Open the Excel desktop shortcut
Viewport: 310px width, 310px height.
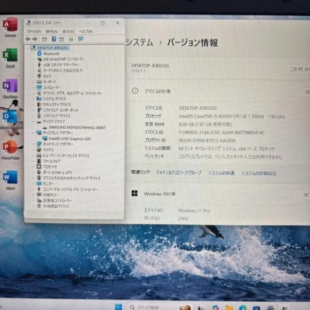click(x=10, y=58)
